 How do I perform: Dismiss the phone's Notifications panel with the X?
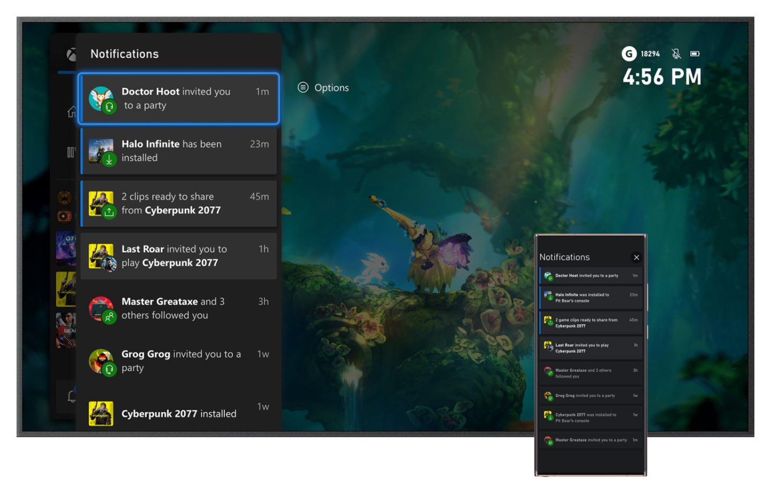637,257
